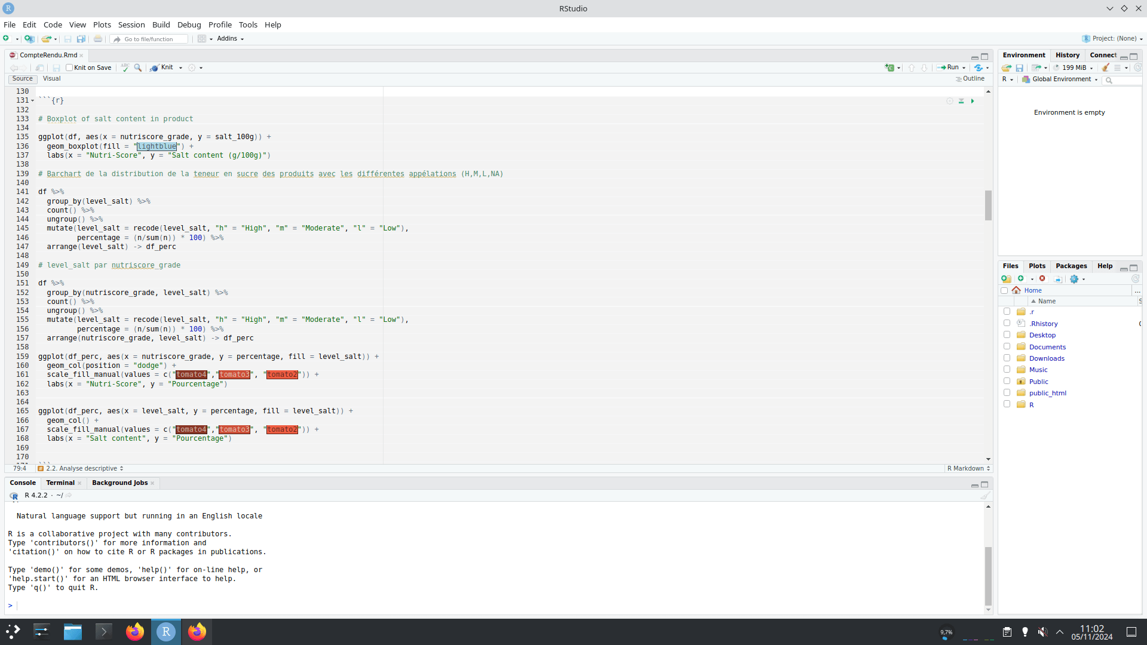Click the Environment pane search field
This screenshot has width=1147, height=645.
tap(1123, 80)
